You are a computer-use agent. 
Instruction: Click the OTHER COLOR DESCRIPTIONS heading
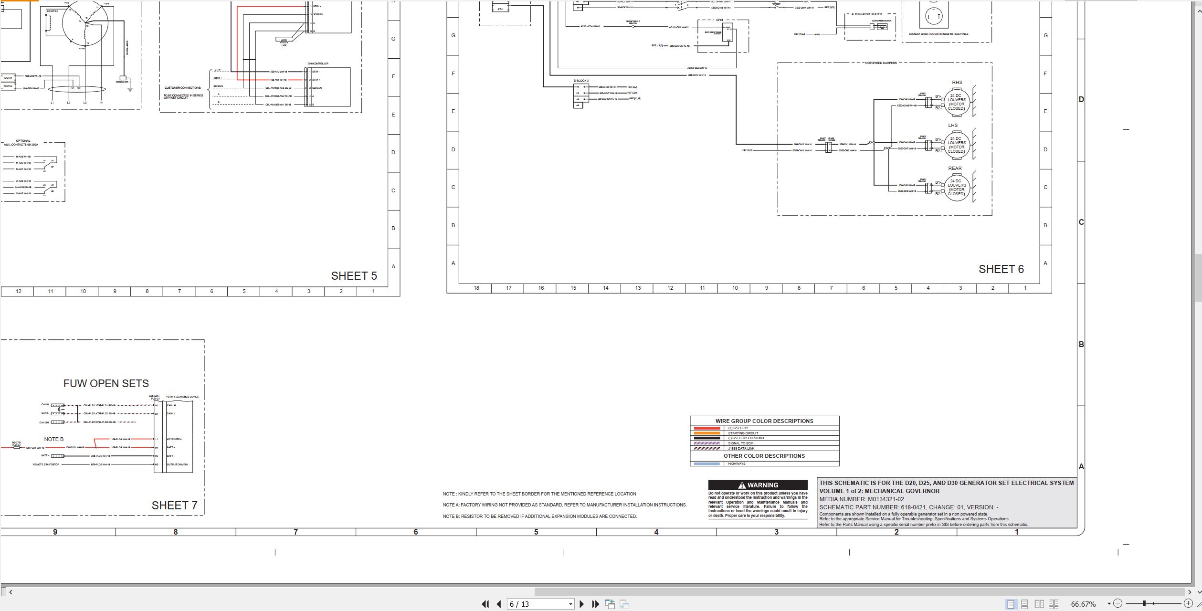coord(764,456)
